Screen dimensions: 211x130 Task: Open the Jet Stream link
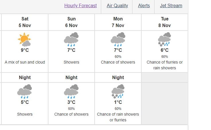tap(171, 6)
